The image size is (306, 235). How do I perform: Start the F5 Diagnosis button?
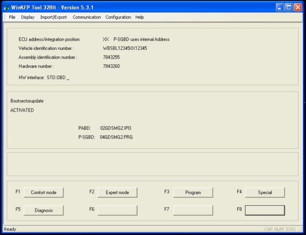44,210
